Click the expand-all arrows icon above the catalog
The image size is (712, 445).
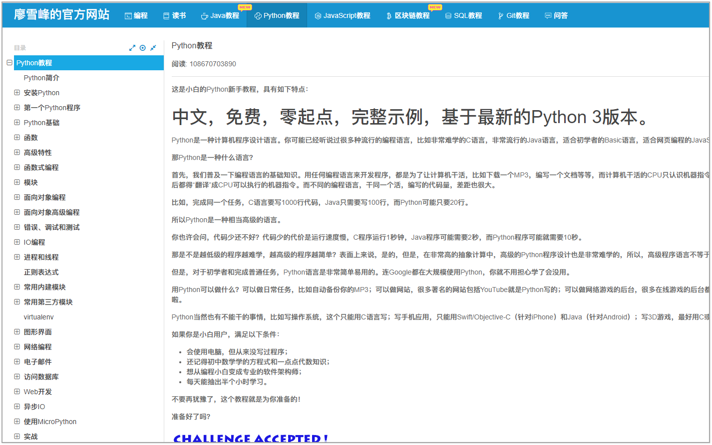(x=132, y=48)
